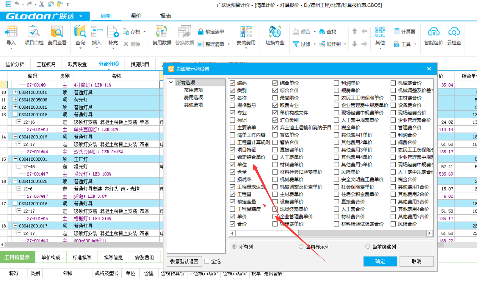The width and height of the screenshot is (477, 283).
Task: Click 恢复默认设置 restore defaults button
Action: [184, 261]
